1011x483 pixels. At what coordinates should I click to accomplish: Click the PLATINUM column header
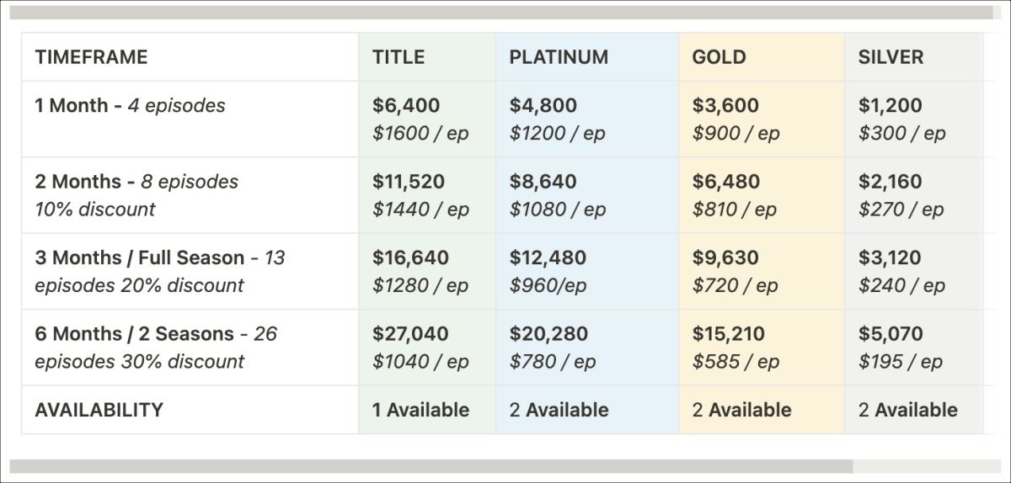559,57
